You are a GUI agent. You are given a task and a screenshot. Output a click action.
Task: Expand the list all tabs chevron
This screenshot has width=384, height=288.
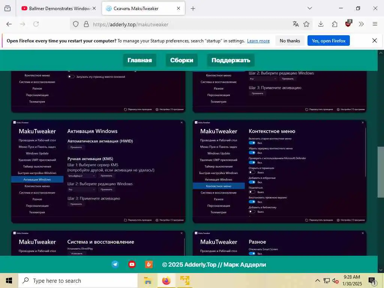point(310,8)
